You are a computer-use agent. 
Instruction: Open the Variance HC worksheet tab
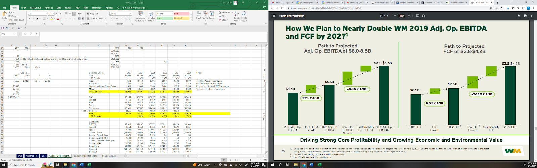31,156
